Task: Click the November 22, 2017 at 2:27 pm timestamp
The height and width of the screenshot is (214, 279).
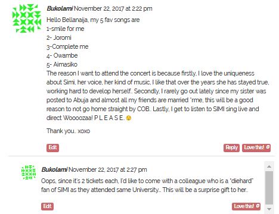Action: pos(108,170)
